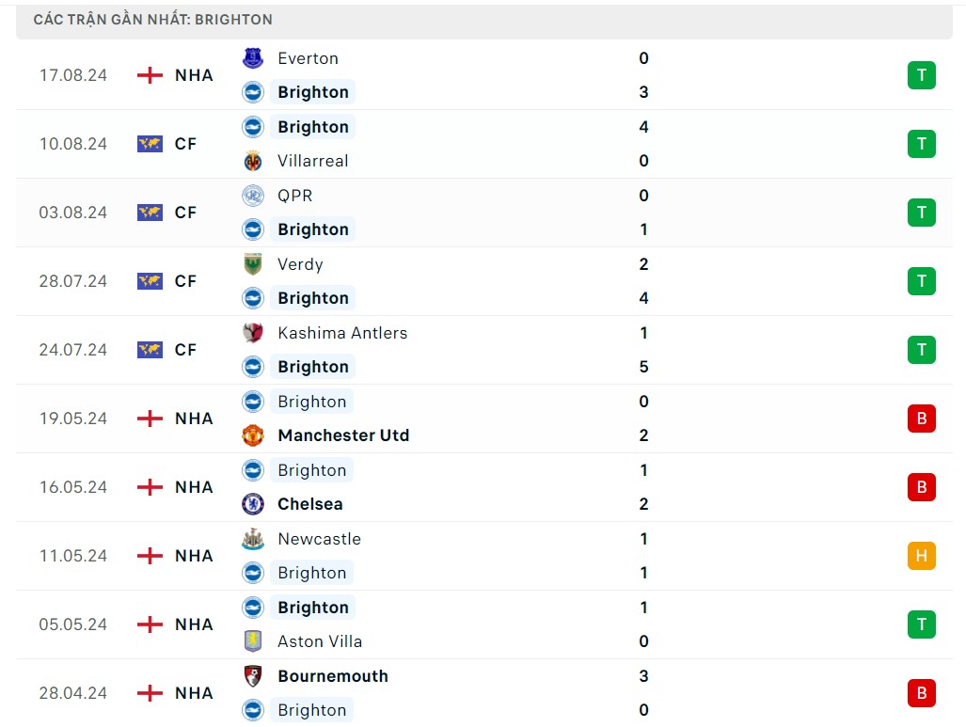Click the world flag icon on 10.08.24 row
Image resolution: width=966 pixels, height=727 pixels.
pos(150,144)
